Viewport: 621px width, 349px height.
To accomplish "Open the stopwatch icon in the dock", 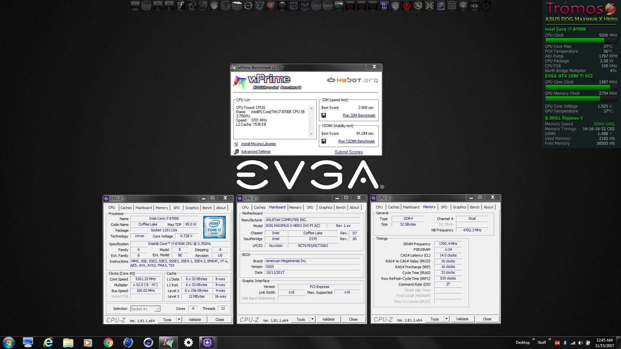I will [x=485, y=6].
